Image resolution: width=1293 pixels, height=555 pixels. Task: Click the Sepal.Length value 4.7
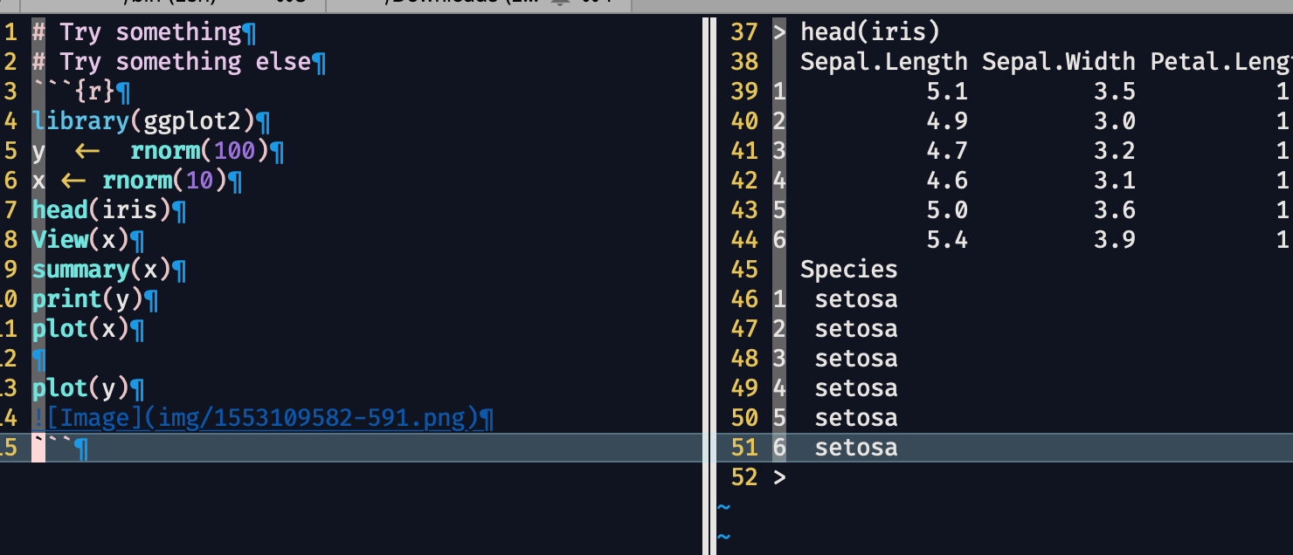coord(947,151)
